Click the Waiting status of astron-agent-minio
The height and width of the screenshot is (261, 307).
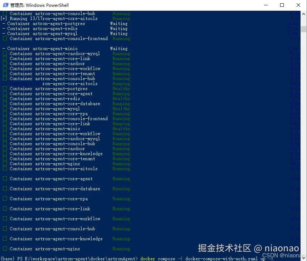pos(119,49)
